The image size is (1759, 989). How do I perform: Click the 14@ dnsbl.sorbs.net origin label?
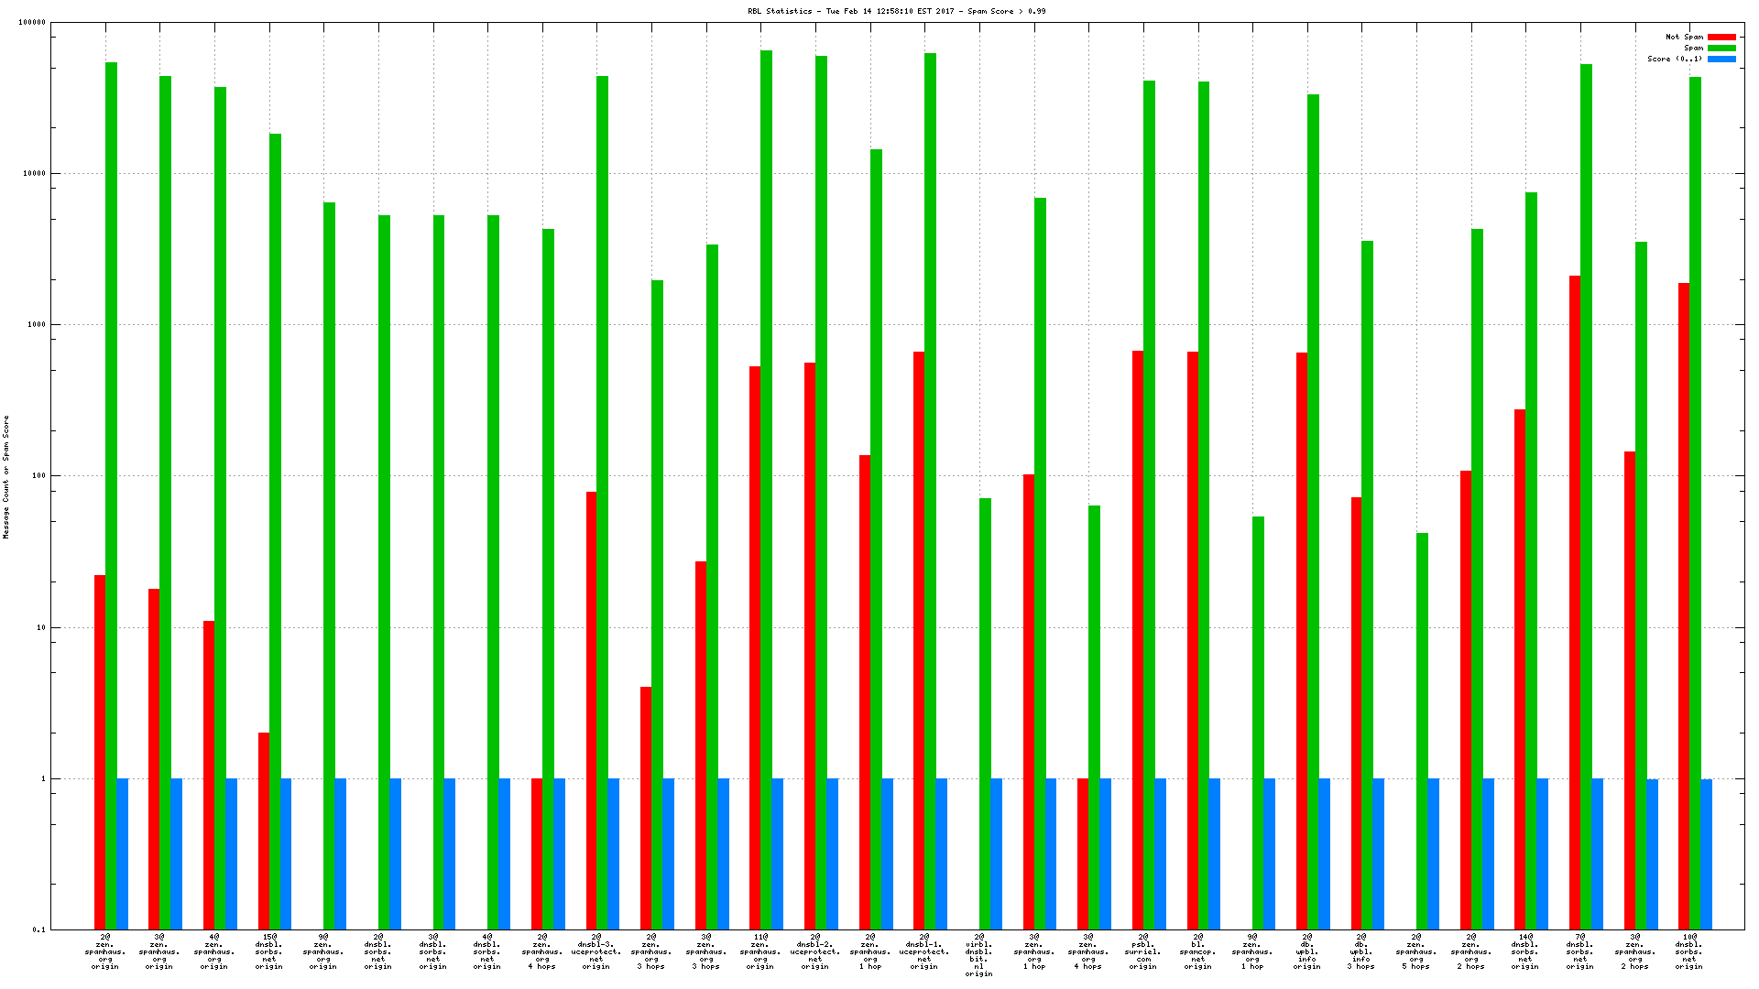tap(1524, 951)
